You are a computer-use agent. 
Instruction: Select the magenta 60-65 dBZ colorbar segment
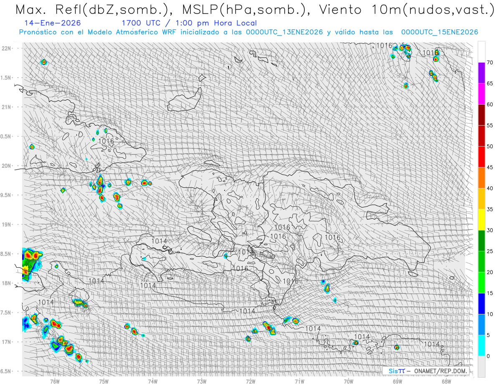481,94
